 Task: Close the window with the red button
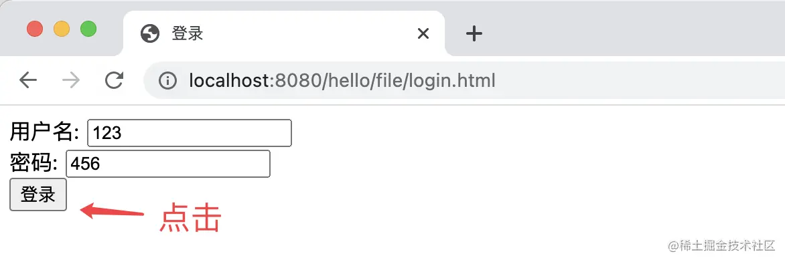35,29
